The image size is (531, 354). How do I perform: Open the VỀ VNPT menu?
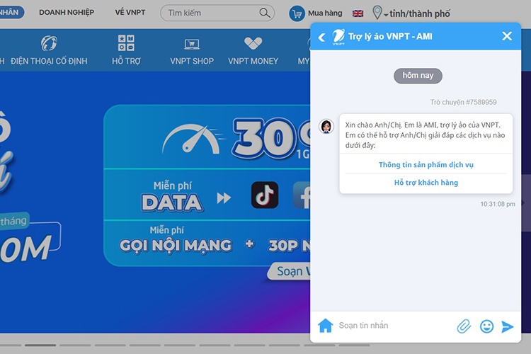coord(130,13)
